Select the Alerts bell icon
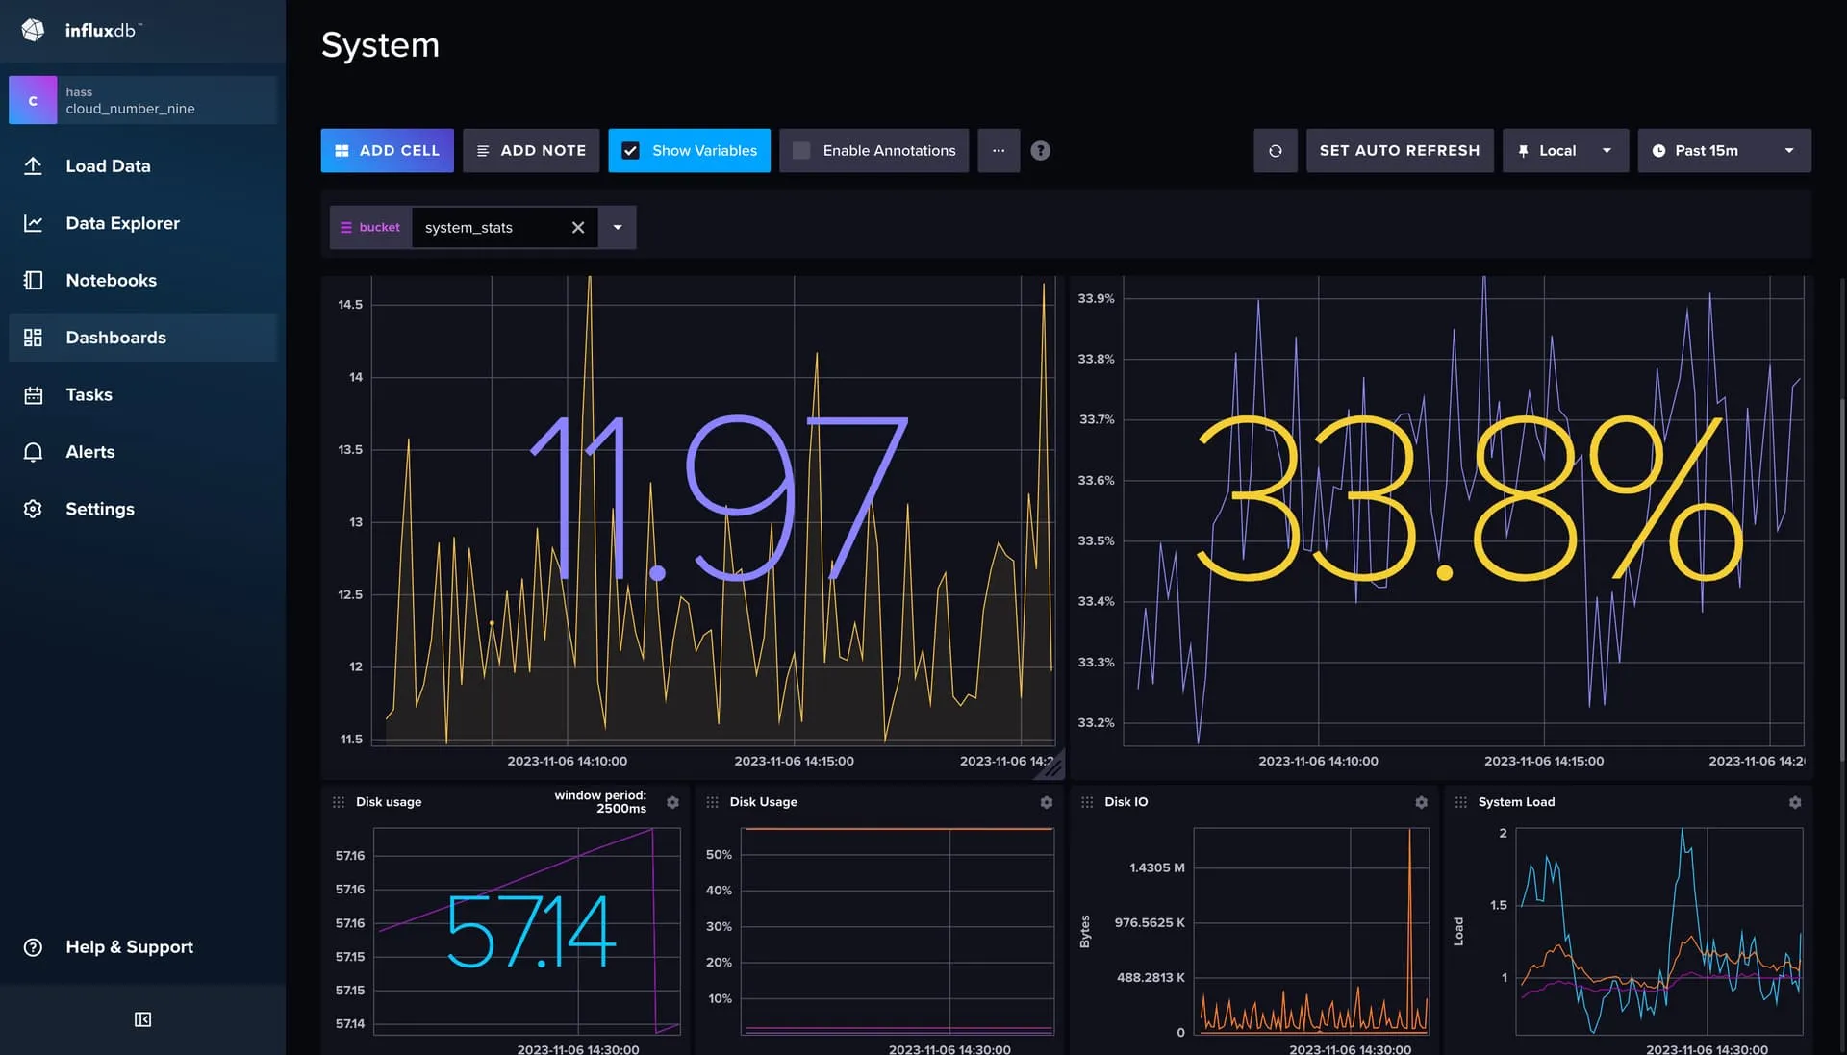Image resolution: width=1847 pixels, height=1055 pixels. 33,451
